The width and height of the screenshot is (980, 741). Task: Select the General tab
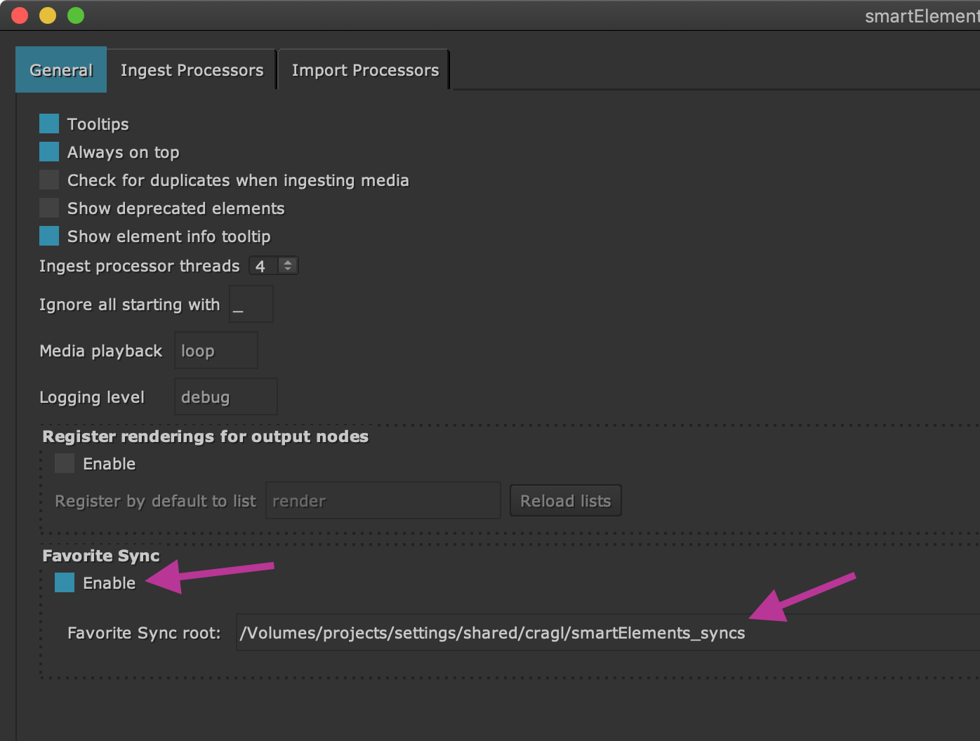click(60, 69)
